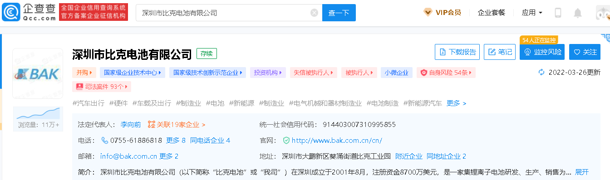Expand 自身风险 54条 tag
The image size is (610, 180).
(446, 73)
